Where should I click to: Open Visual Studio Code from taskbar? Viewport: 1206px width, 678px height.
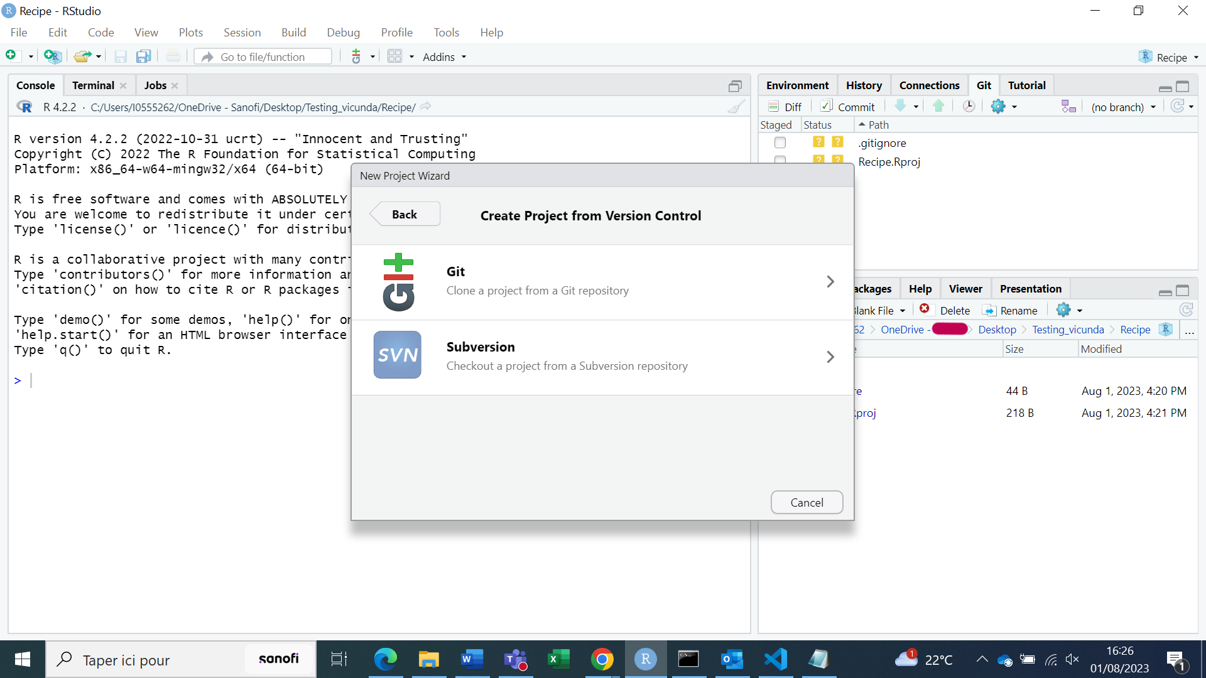click(x=775, y=659)
